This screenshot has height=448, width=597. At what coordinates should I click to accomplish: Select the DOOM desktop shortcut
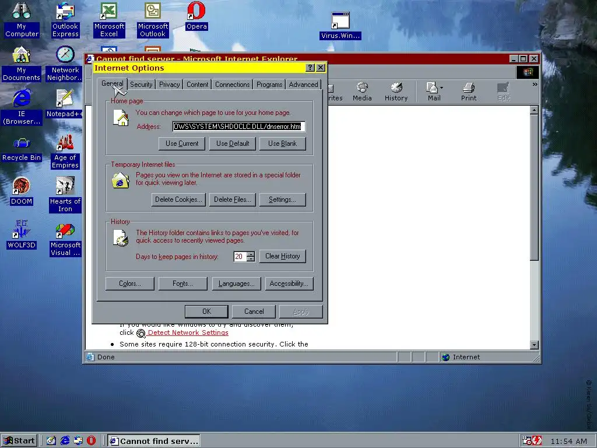pyautogui.click(x=22, y=191)
